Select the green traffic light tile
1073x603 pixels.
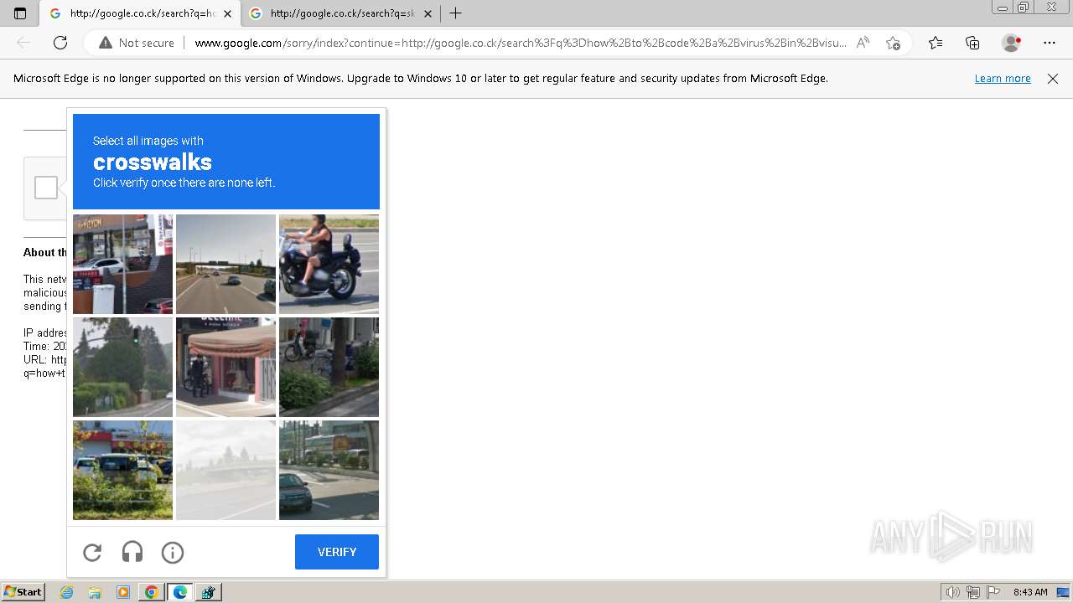point(122,367)
